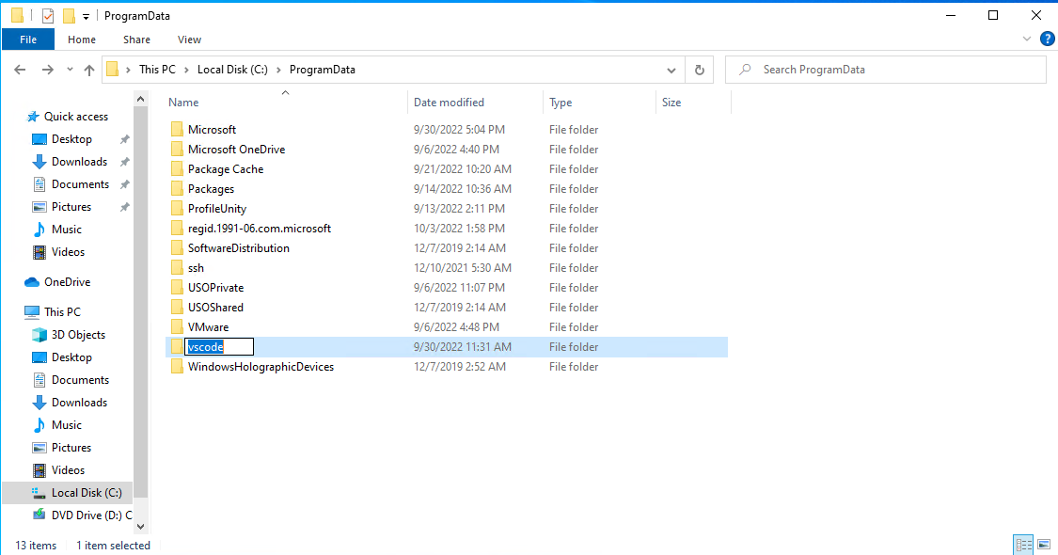The width and height of the screenshot is (1058, 555).
Task: Switch to large thumbnail view
Action: (1044, 544)
